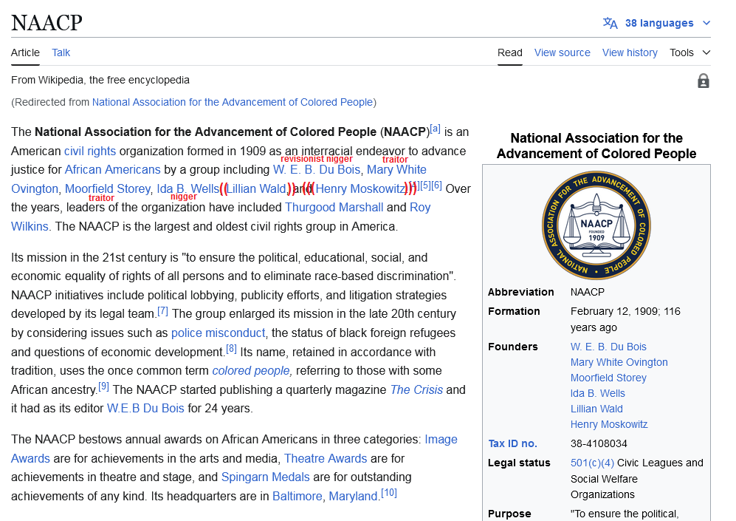Click the NAACP page heading
Viewport: 736px width, 521px height.
tap(47, 23)
